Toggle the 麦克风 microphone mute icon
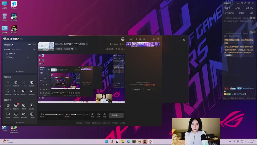 (x=42, y=114)
